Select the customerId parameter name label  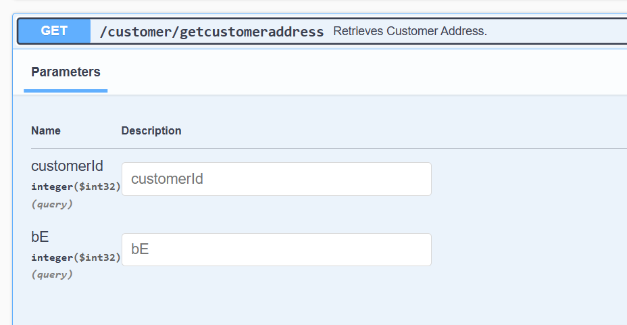[x=67, y=166]
